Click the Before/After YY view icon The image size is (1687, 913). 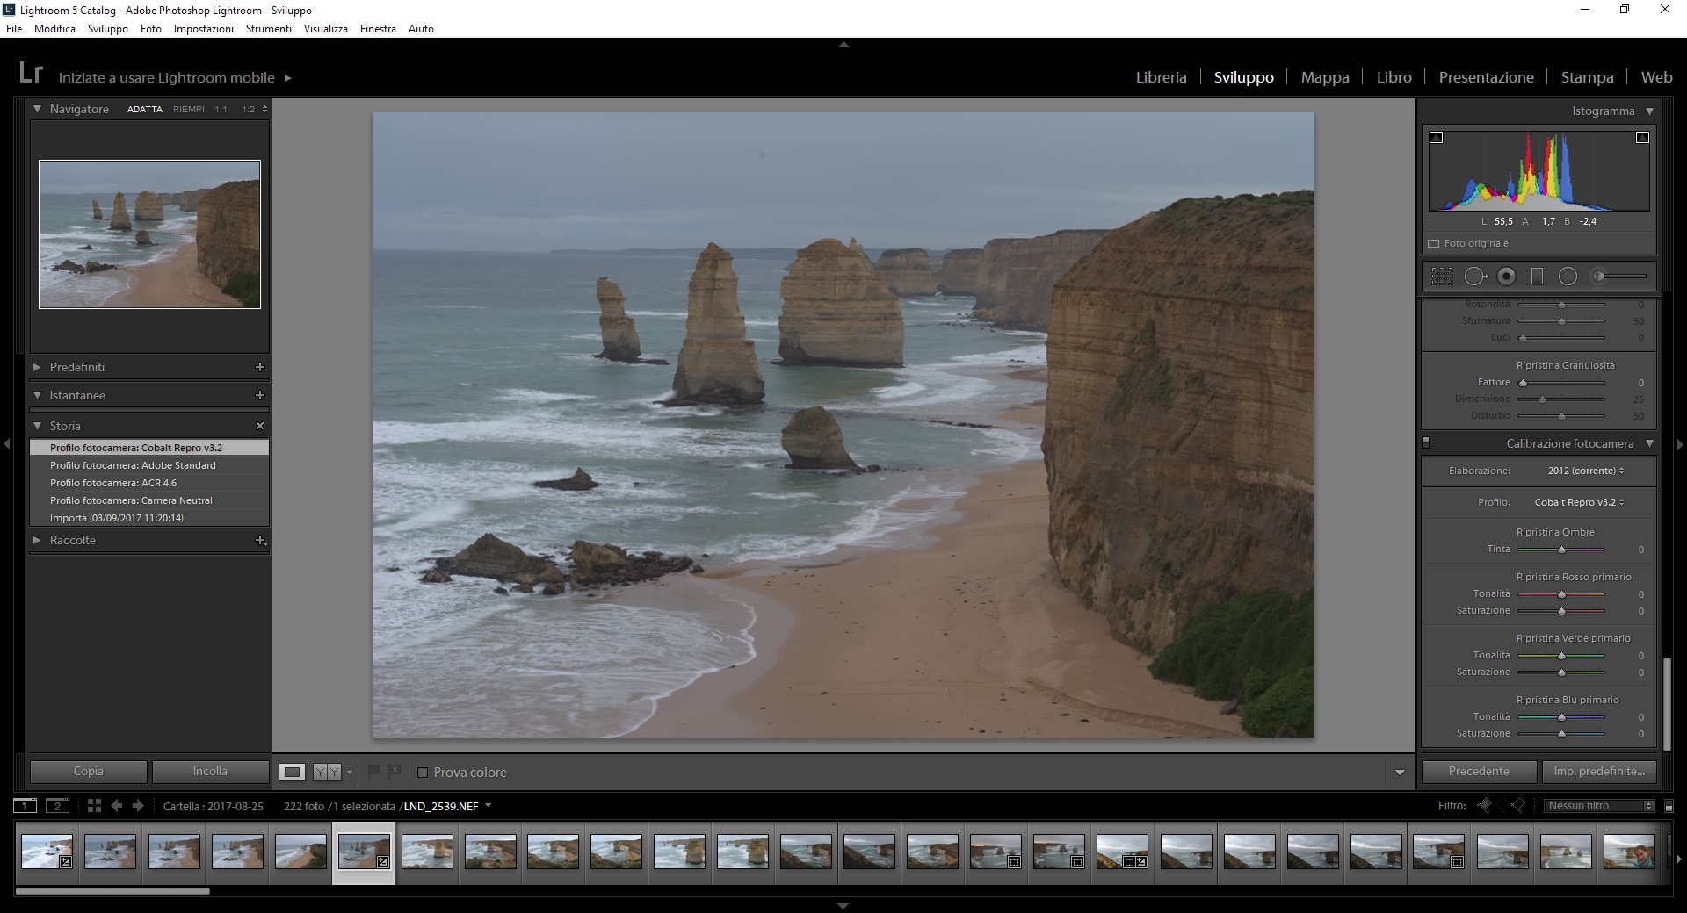[x=327, y=773]
